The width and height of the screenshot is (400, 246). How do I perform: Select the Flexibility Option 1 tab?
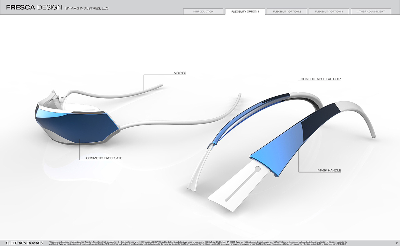point(245,12)
